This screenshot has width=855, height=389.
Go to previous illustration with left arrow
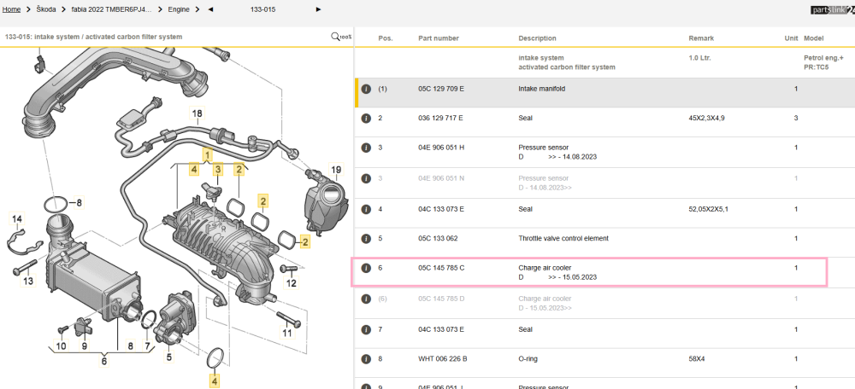point(210,9)
